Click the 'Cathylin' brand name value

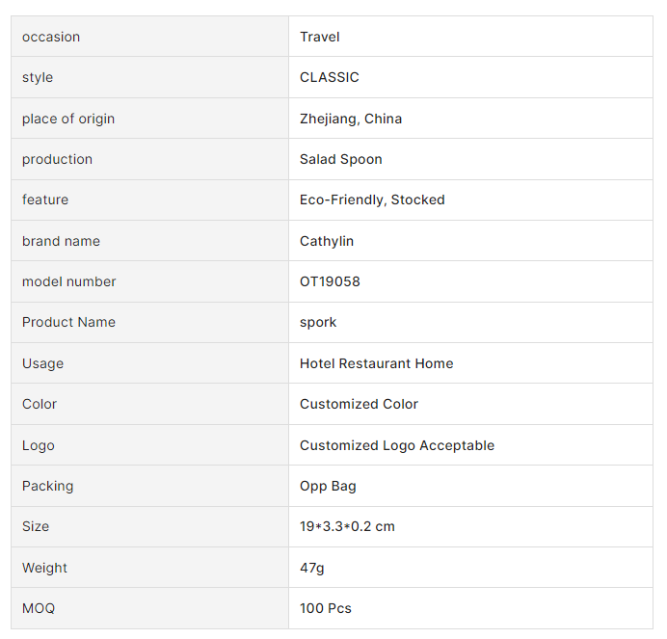(x=326, y=241)
